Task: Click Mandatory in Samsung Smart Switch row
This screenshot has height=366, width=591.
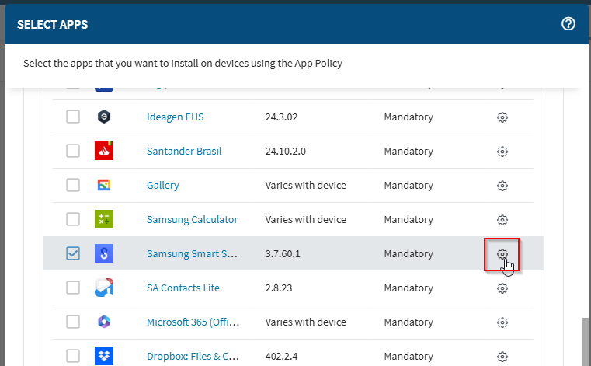Action: click(408, 253)
